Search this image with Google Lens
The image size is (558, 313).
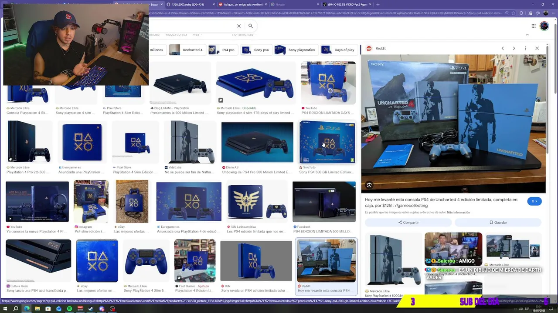coord(369,185)
